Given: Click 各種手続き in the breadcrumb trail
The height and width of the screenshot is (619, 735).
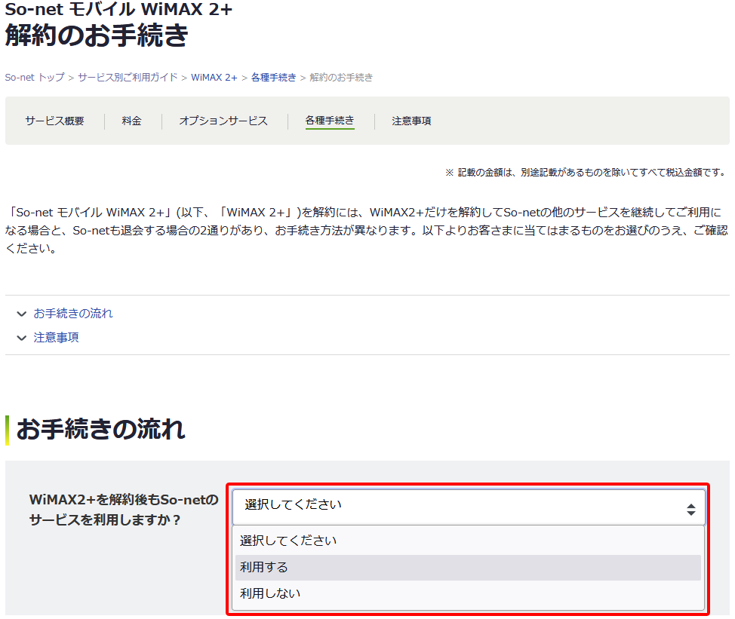Looking at the screenshot, I should pyautogui.click(x=273, y=78).
